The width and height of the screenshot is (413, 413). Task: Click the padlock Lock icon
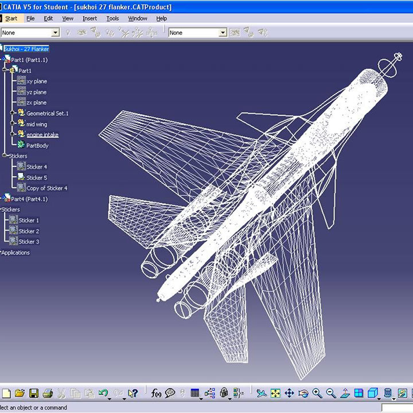pos(224,393)
